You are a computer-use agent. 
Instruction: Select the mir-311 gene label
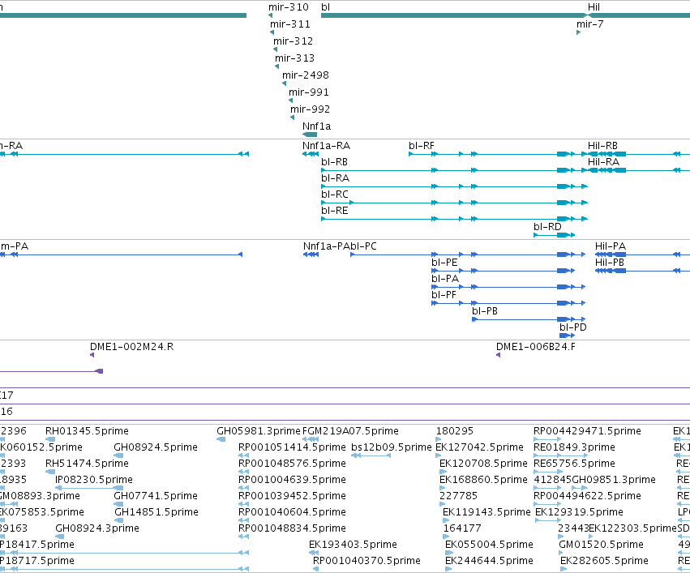(290, 24)
